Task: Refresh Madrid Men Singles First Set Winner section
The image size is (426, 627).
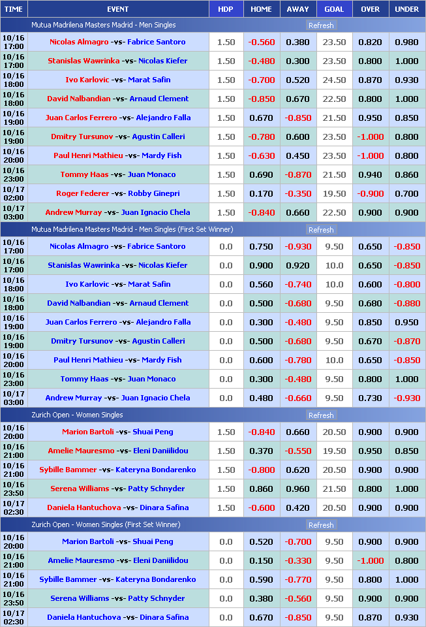Action: tap(320, 230)
